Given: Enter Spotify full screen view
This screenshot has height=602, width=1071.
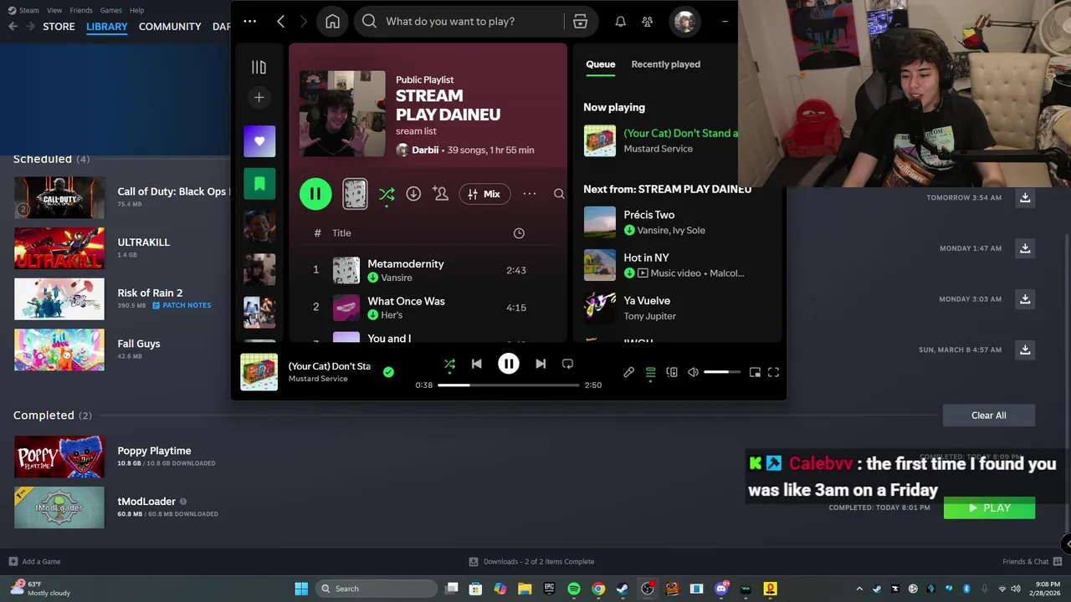Looking at the screenshot, I should [x=773, y=372].
